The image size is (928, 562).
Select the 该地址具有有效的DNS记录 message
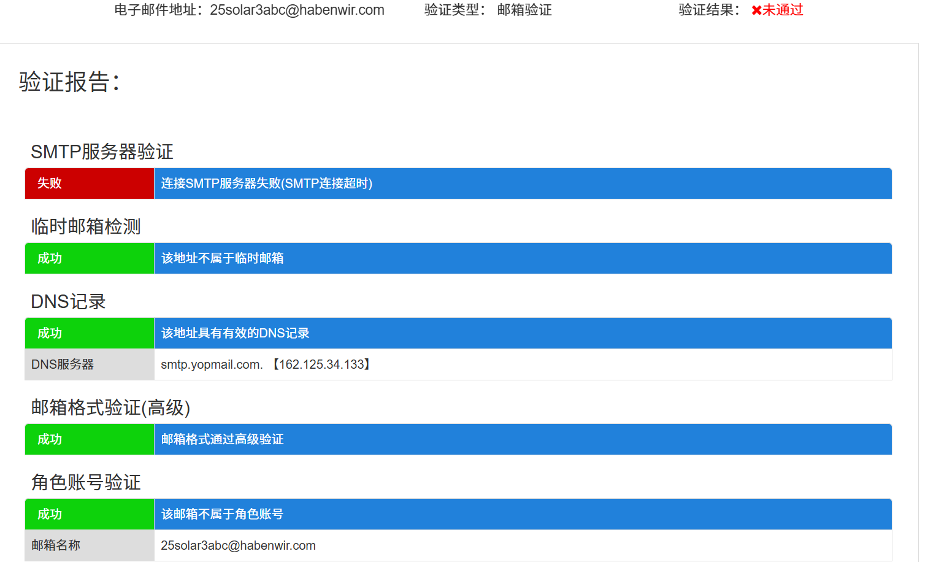pos(235,333)
